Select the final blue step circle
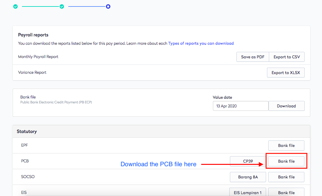322x196 pixels. [x=108, y=6]
